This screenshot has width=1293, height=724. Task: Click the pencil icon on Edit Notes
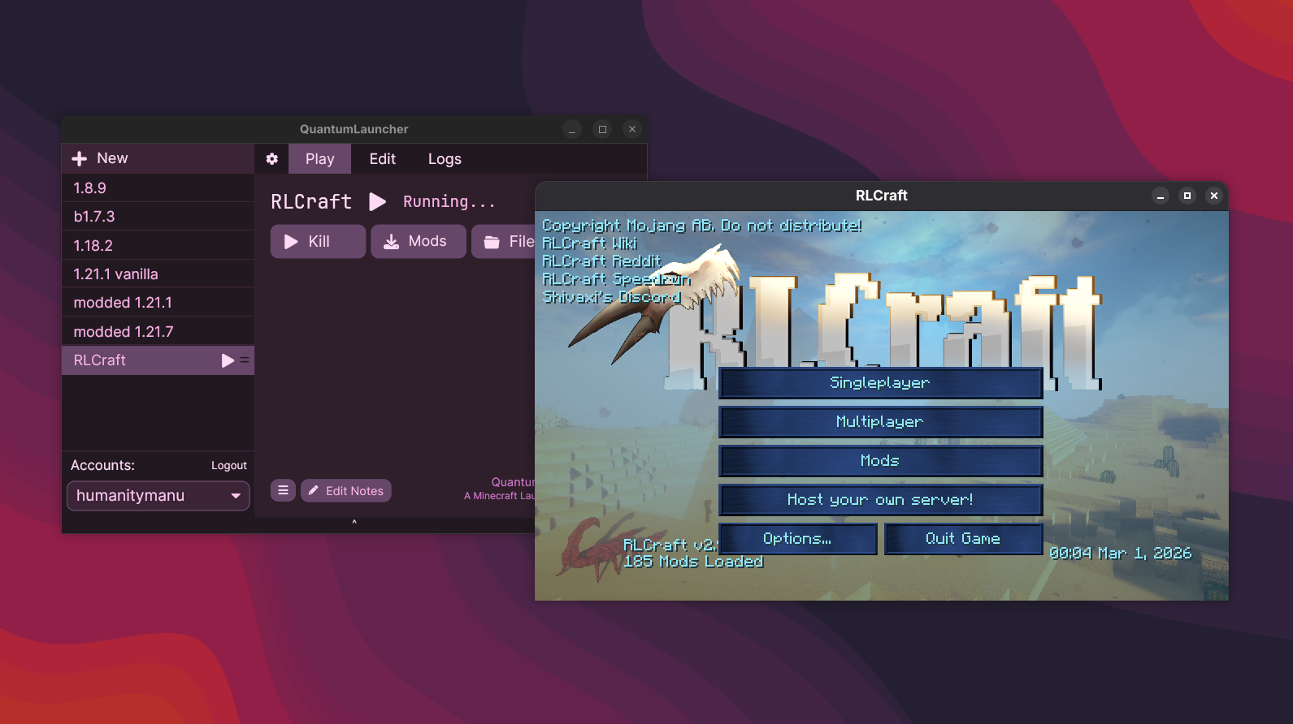coord(314,490)
